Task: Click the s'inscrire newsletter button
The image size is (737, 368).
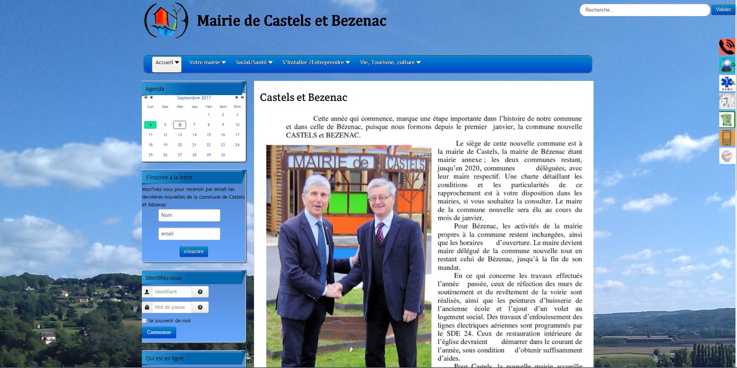Action: tap(194, 252)
